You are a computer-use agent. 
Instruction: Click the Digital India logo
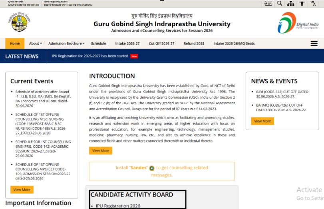tap(298, 23)
